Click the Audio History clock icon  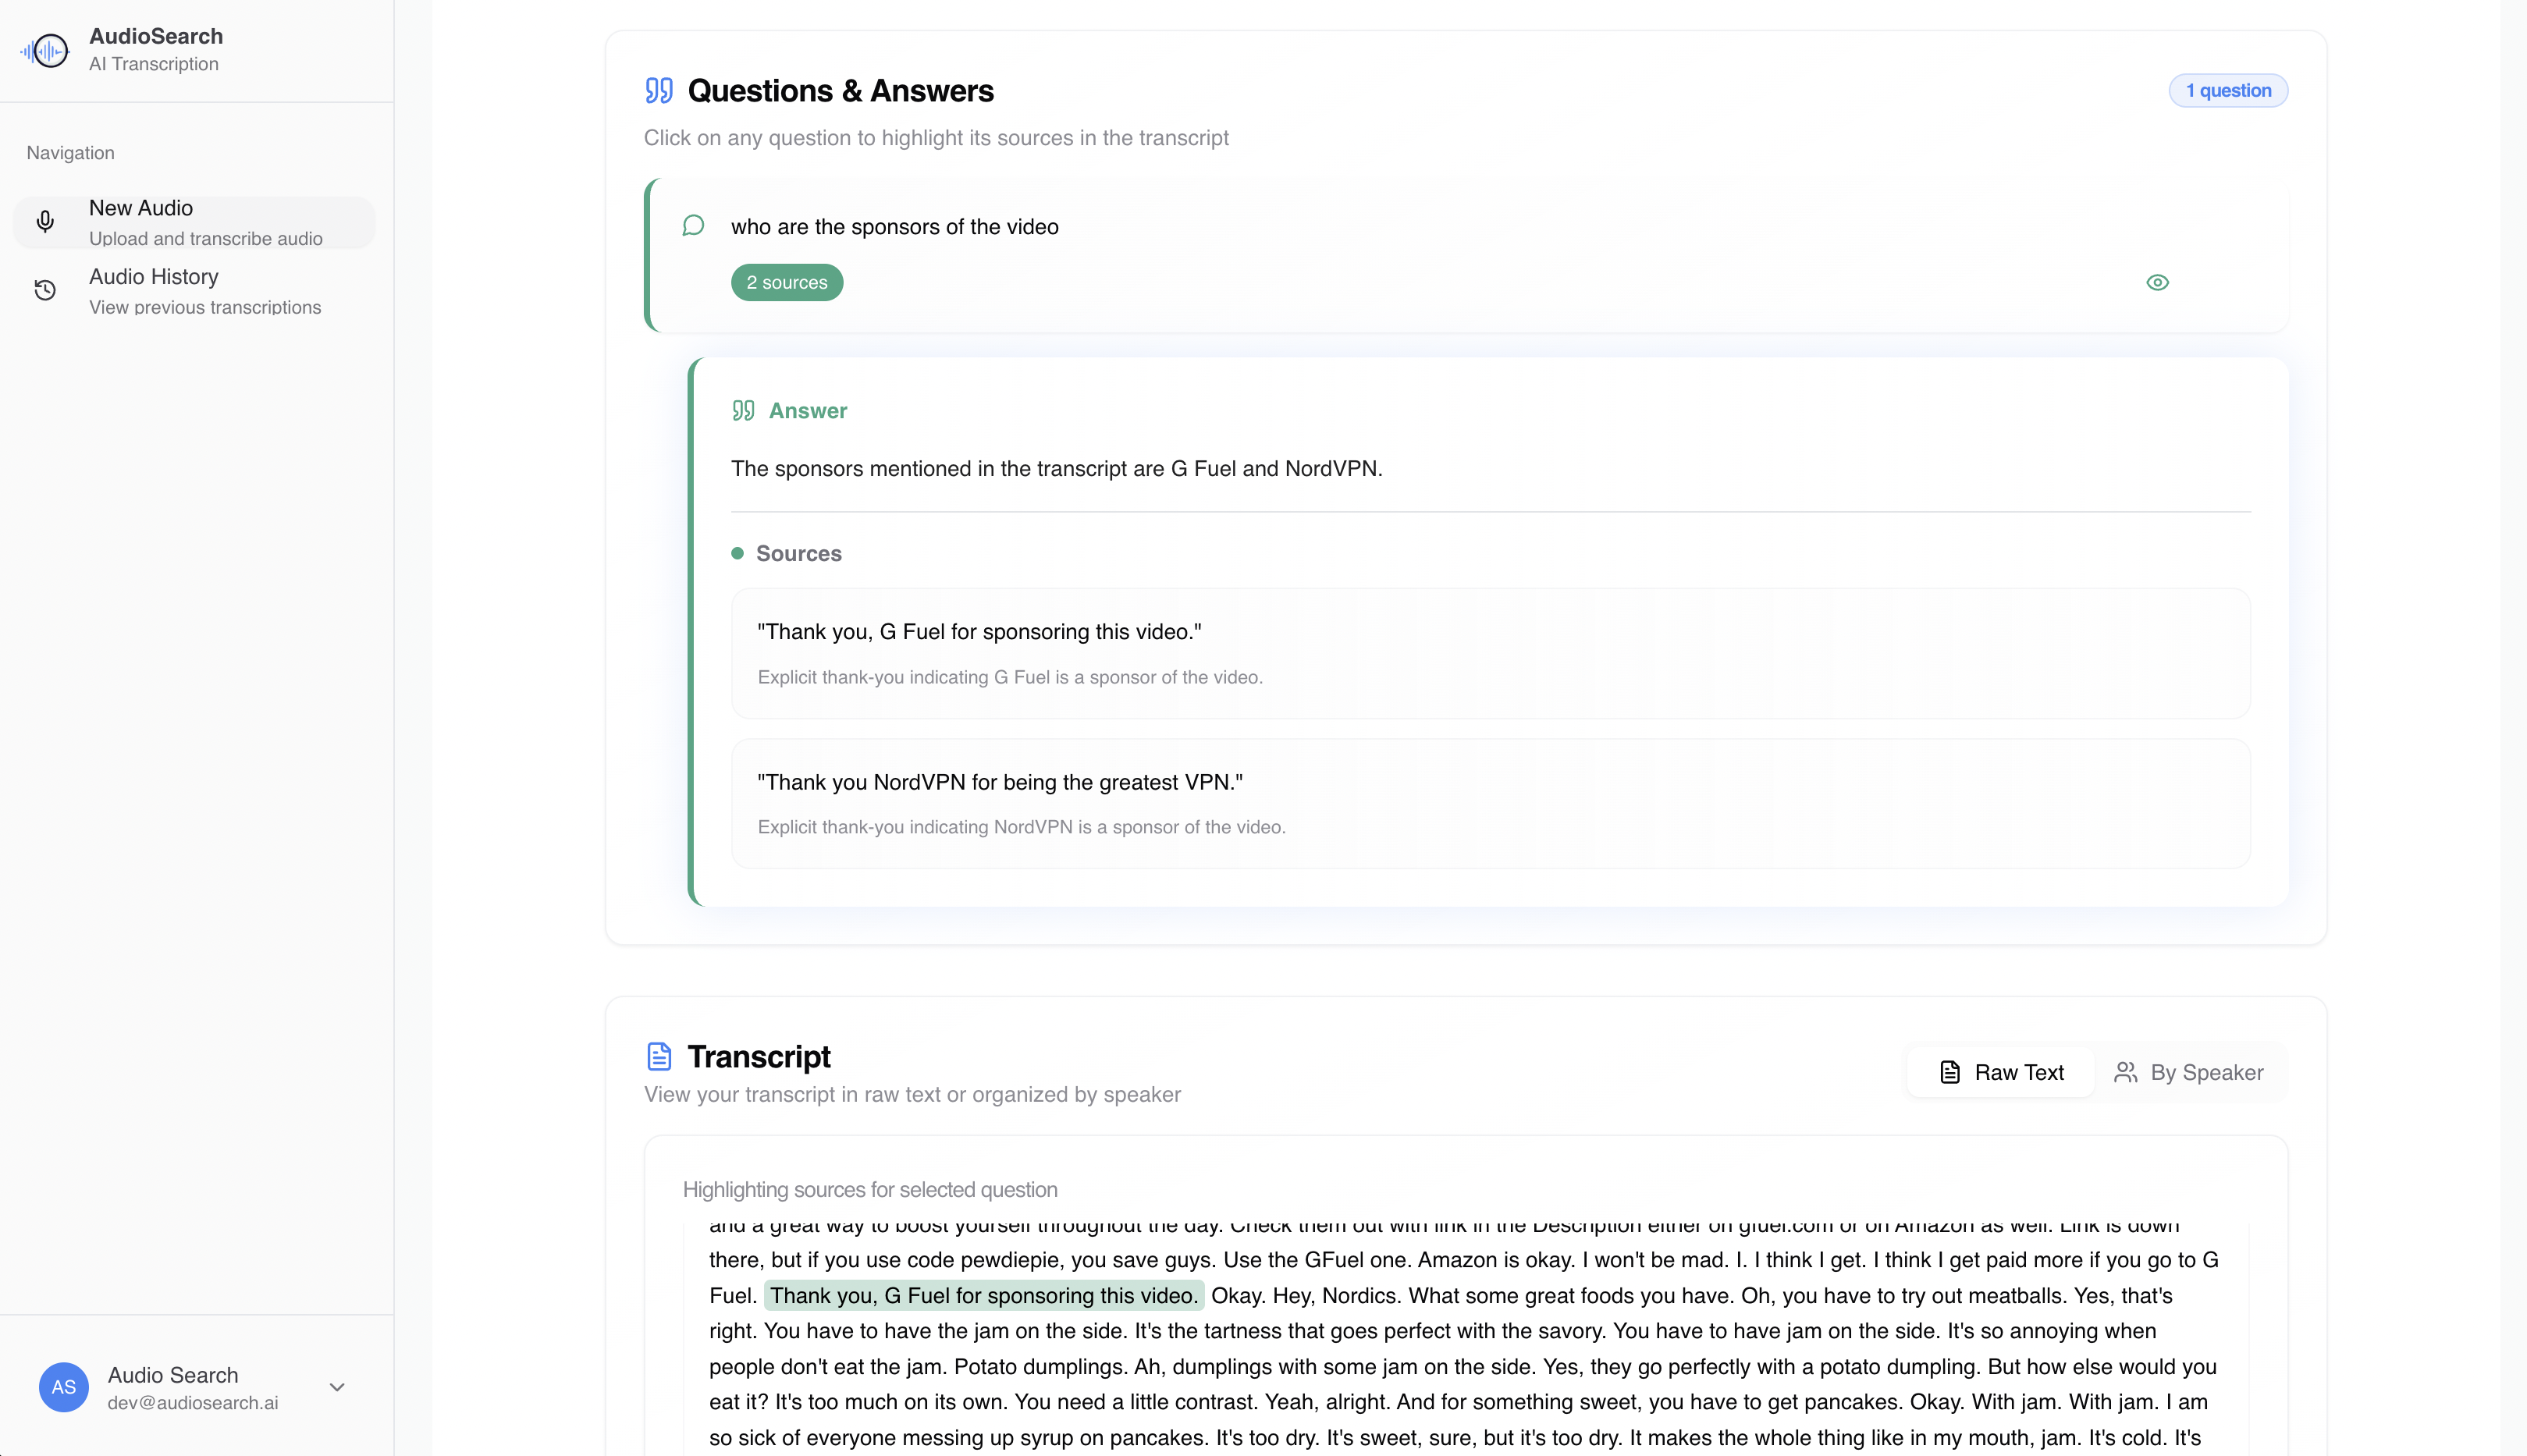(x=45, y=291)
